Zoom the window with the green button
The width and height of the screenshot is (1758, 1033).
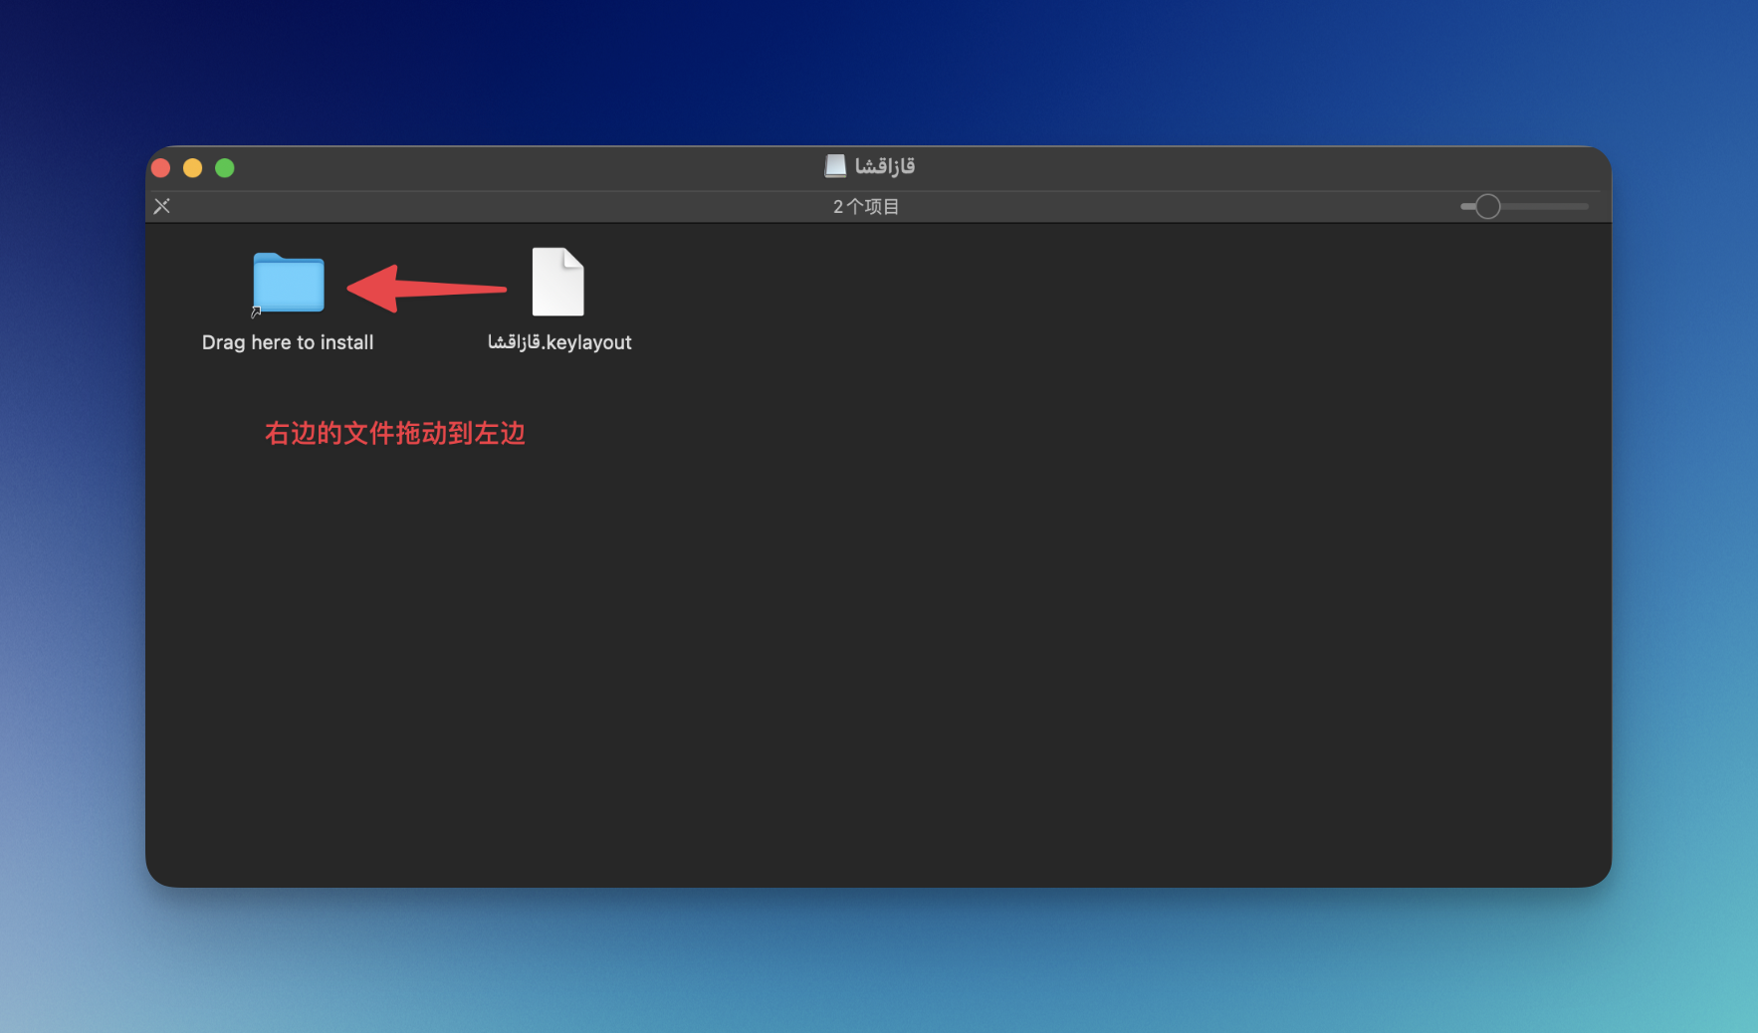coord(225,168)
